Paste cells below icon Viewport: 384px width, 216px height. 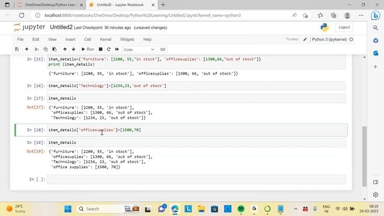[x=55, y=49]
